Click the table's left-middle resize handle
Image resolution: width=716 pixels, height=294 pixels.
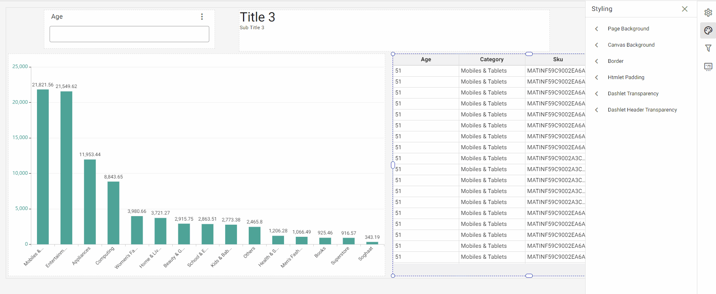pos(393,165)
